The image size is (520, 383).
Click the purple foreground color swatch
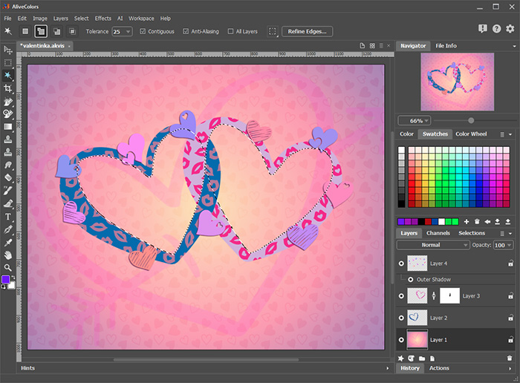(6, 279)
